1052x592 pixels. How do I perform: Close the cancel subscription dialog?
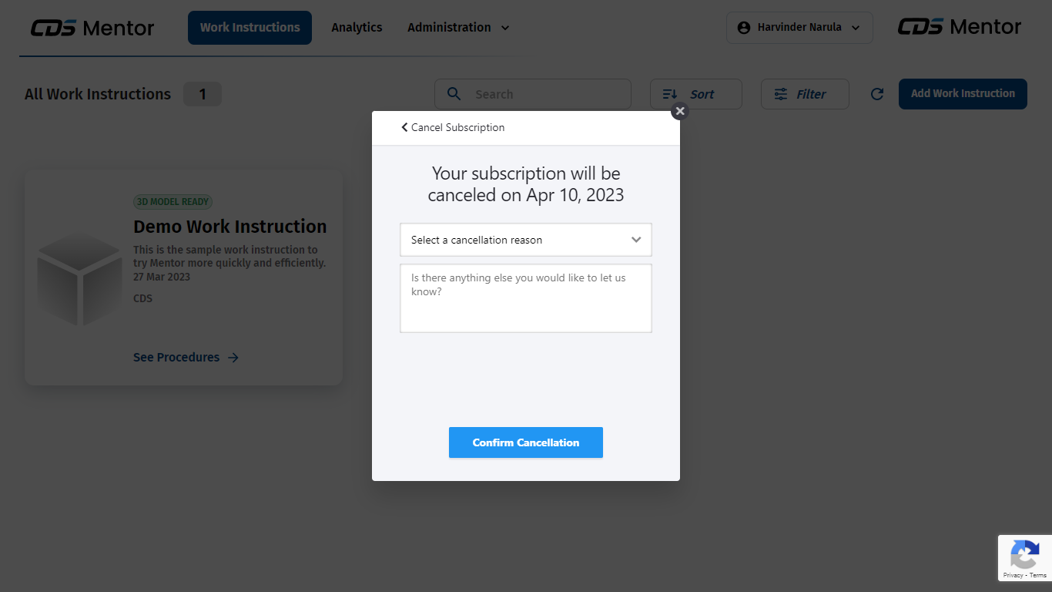[679, 111]
